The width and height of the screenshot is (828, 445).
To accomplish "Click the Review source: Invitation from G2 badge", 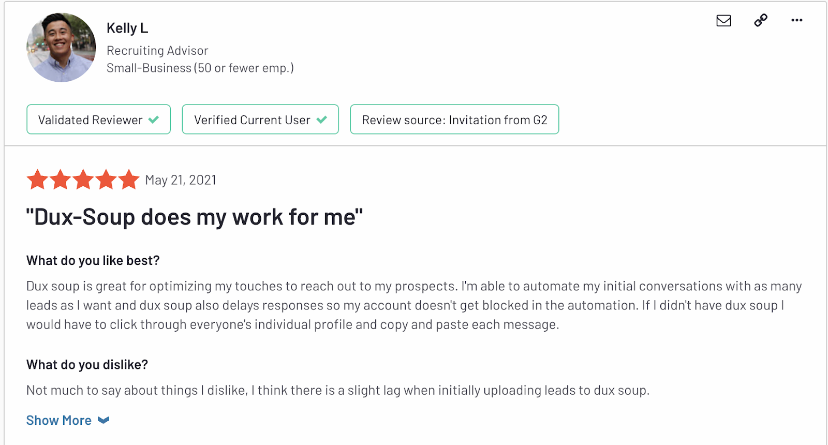I will pos(454,120).
